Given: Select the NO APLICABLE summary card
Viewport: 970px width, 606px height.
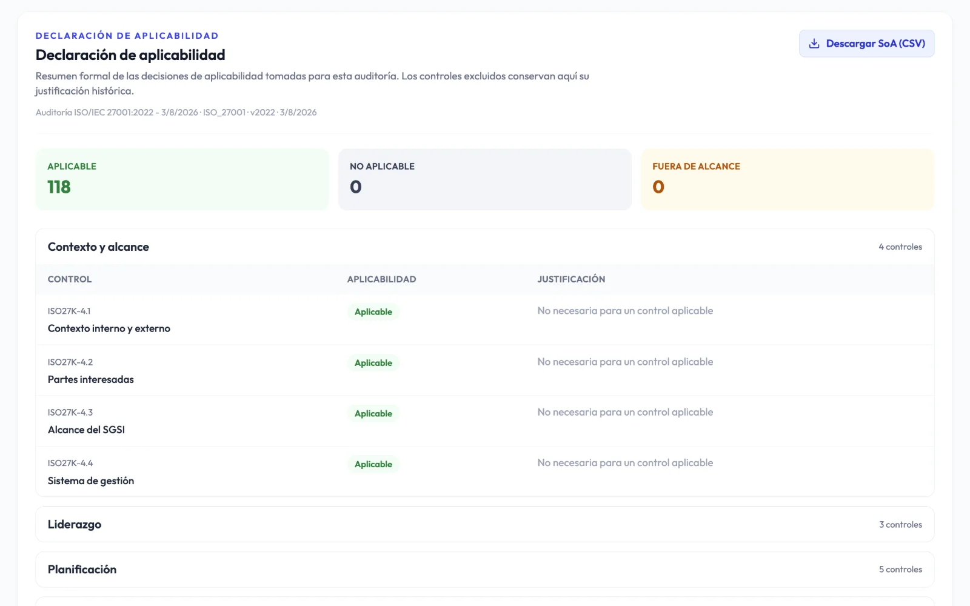Looking at the screenshot, I should tap(484, 179).
